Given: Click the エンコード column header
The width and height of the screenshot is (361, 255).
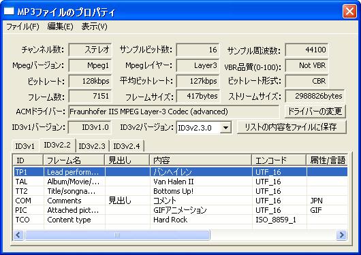Looking at the screenshot, I should (279, 160).
